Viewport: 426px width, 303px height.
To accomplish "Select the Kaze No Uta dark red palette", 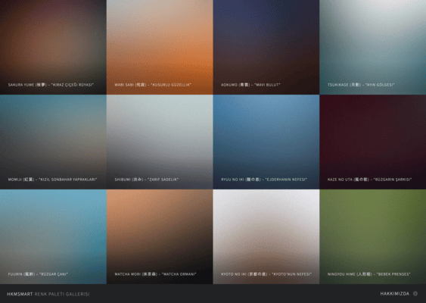I will point(373,142).
